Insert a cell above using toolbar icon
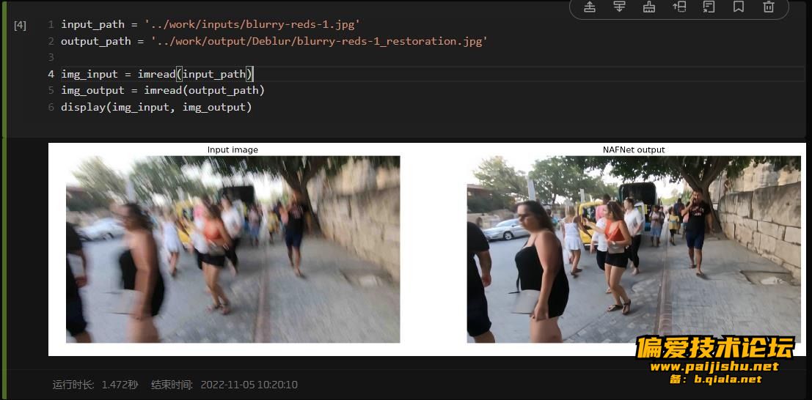 [x=589, y=7]
